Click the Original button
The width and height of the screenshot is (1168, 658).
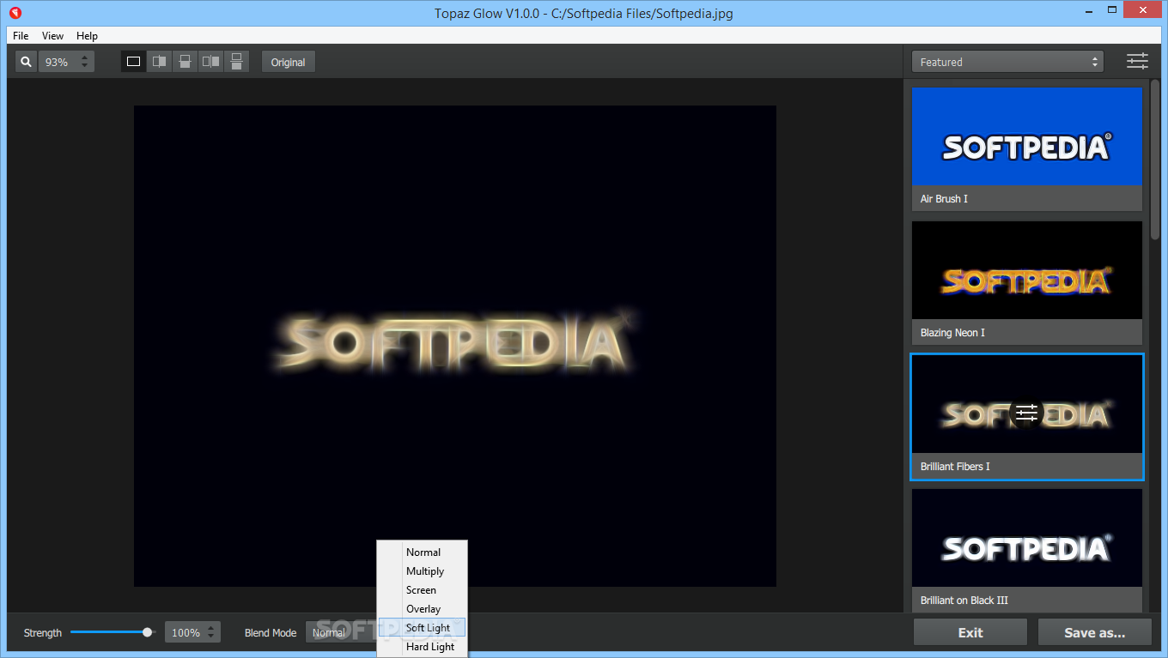[289, 62]
